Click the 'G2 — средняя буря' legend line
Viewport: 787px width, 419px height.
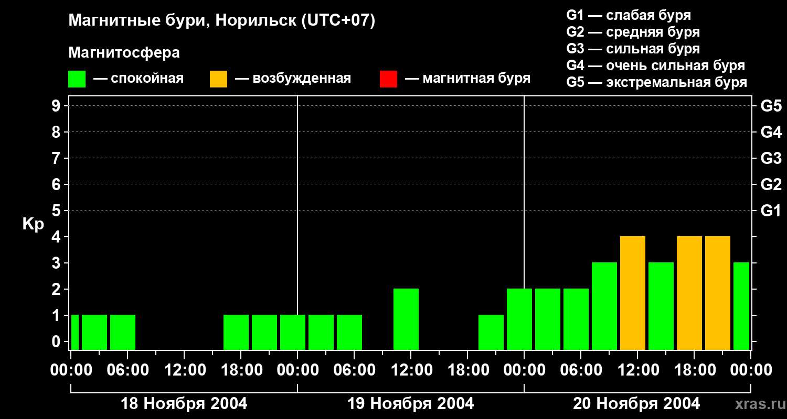tap(633, 32)
